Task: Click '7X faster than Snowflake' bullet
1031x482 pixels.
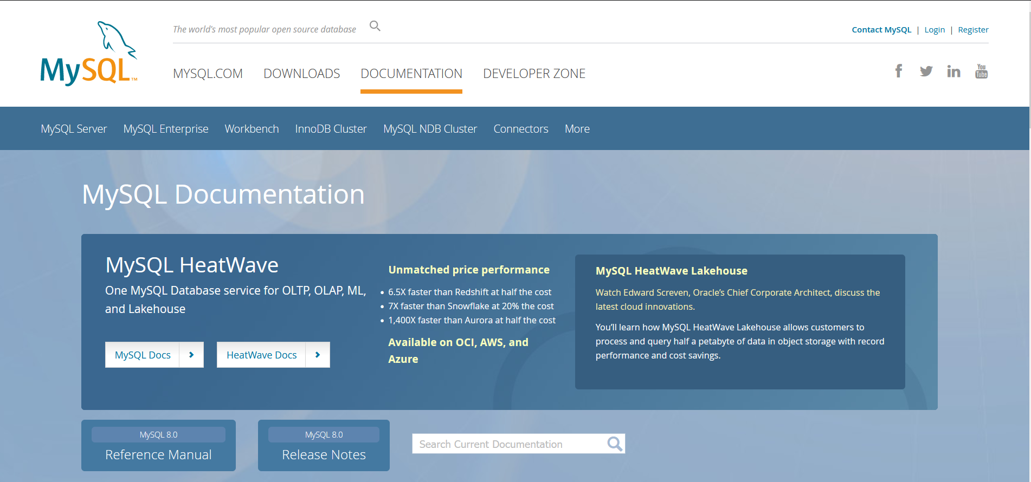Action: pos(471,306)
